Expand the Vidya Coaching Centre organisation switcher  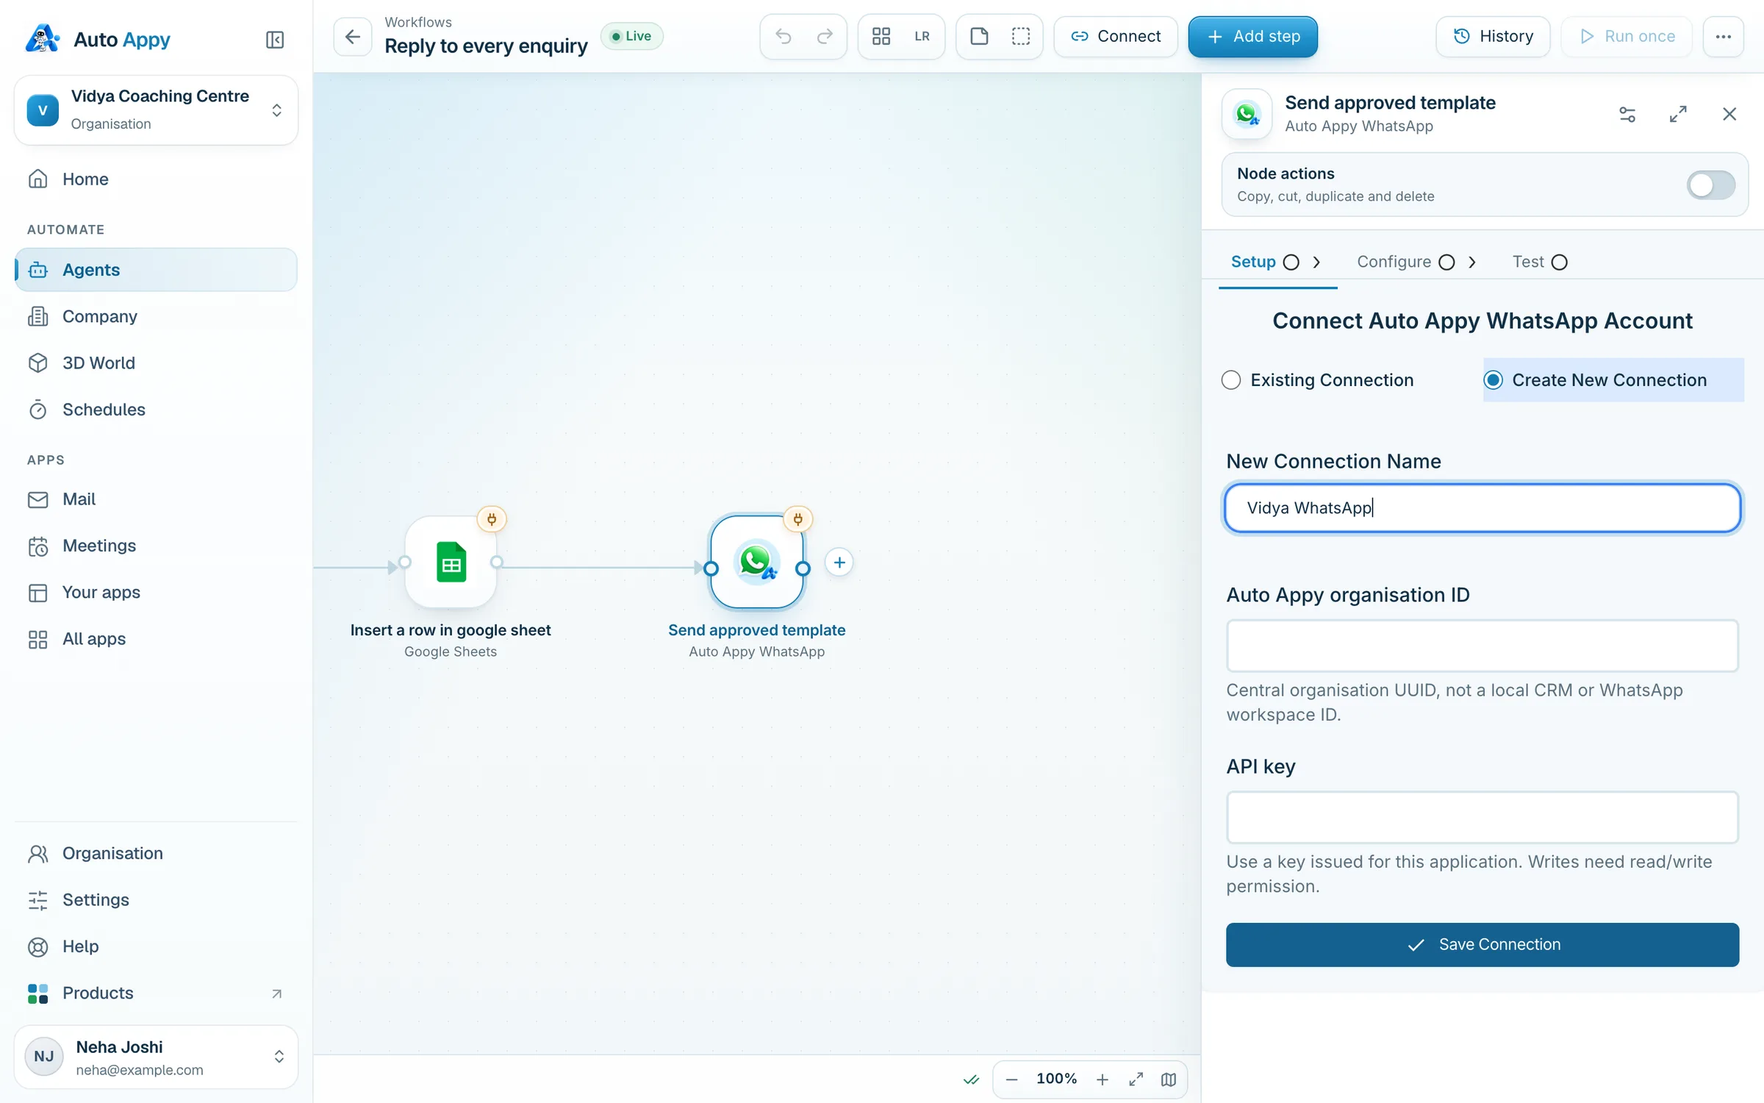coord(156,110)
